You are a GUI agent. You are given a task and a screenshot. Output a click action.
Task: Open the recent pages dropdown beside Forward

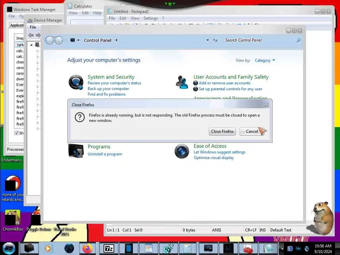pyautogui.click(x=65, y=40)
